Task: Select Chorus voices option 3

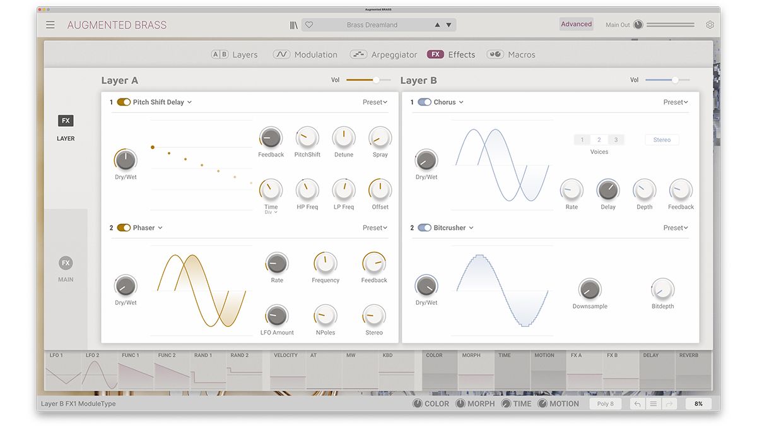Action: (x=616, y=140)
